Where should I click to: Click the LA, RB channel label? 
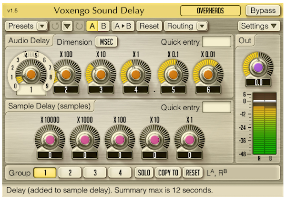tap(217, 173)
